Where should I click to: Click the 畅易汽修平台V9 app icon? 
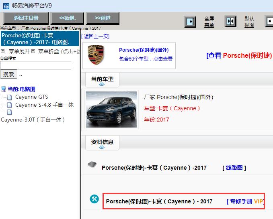6,6
